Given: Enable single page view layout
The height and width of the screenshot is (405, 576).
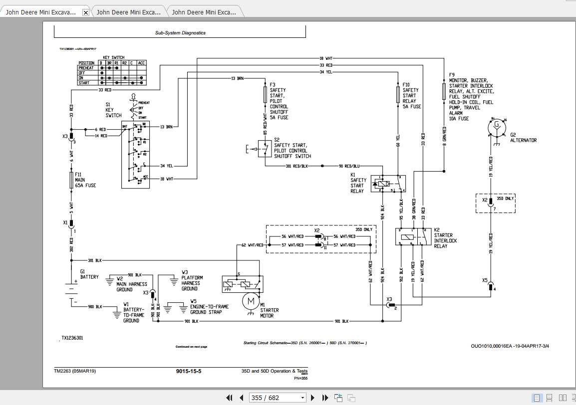Looking at the screenshot, I should point(537,398).
